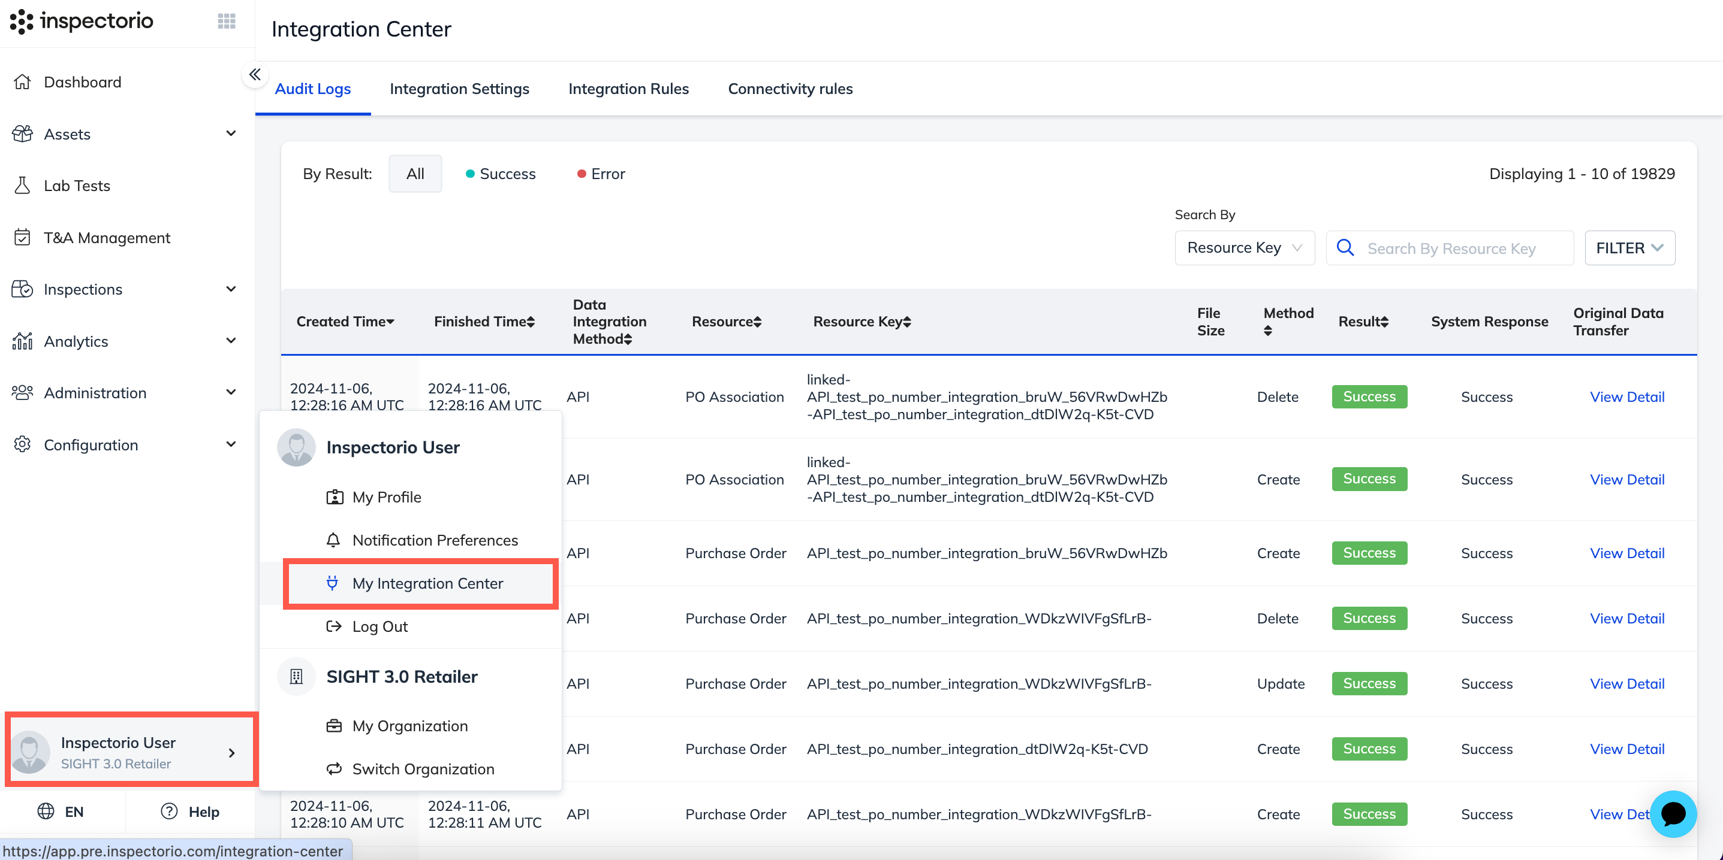1723x860 pixels.
Task: Click the Inspectorio logo
Action: pyautogui.click(x=82, y=22)
